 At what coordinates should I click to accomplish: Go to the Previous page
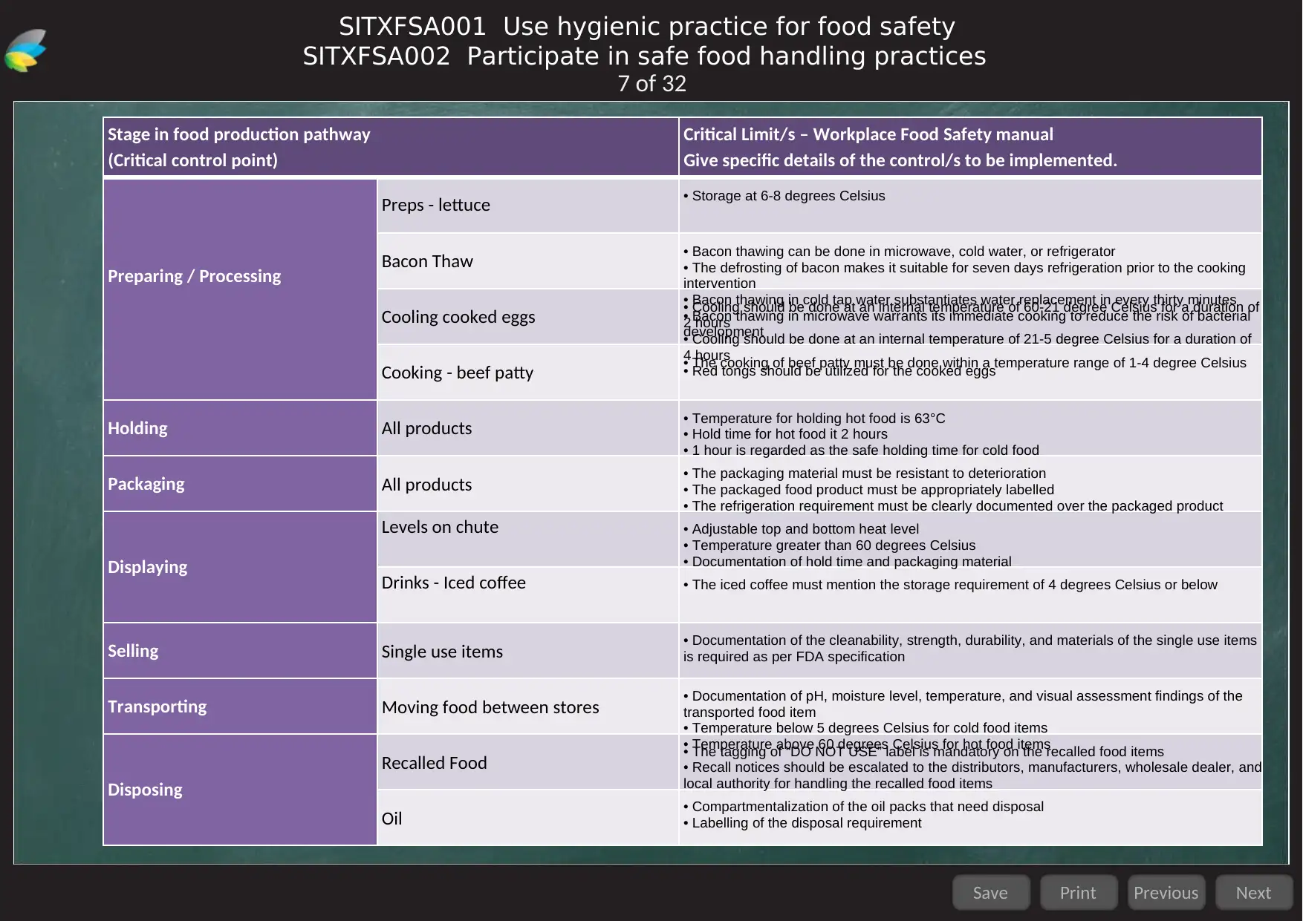pyautogui.click(x=1166, y=892)
